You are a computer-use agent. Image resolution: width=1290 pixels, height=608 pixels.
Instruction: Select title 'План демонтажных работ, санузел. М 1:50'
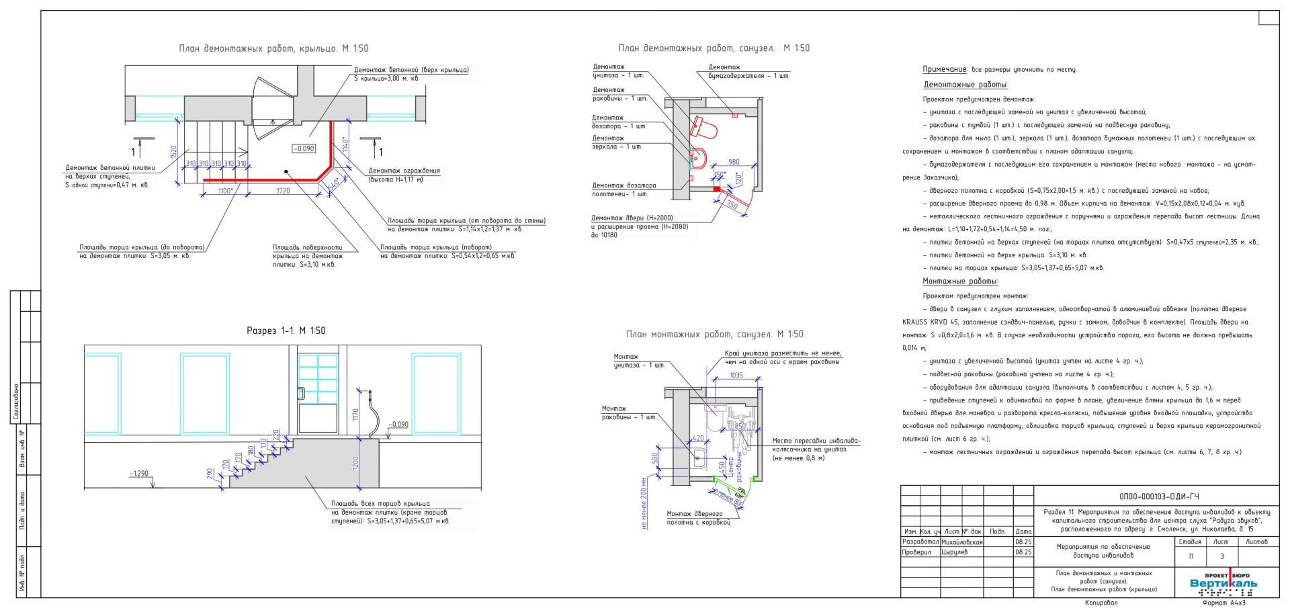(714, 48)
